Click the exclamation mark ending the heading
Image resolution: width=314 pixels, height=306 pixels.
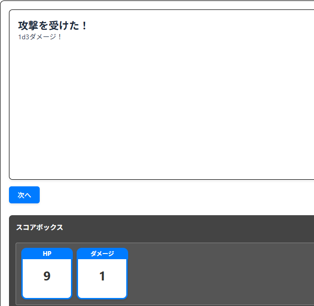click(84, 26)
